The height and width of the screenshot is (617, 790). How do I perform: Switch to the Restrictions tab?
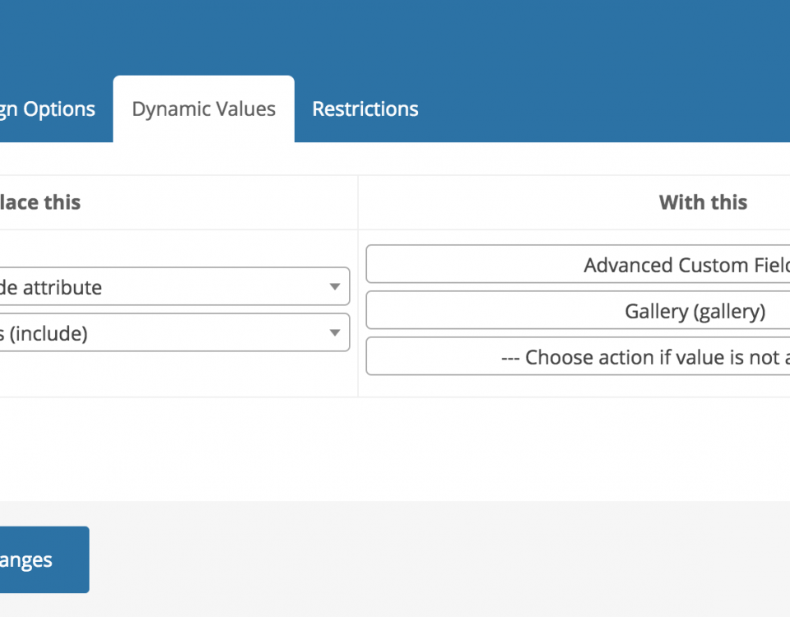(365, 109)
